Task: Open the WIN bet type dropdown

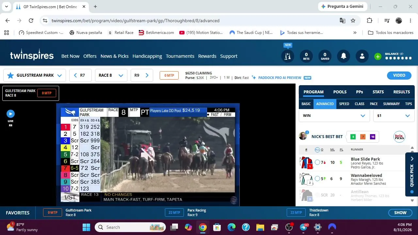Action: tap(334, 116)
